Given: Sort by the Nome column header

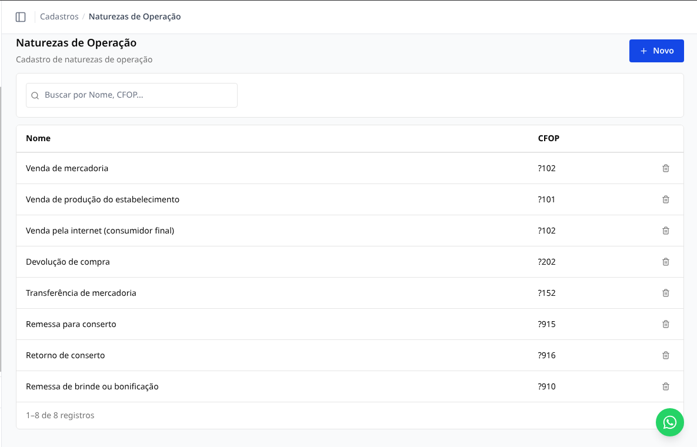Looking at the screenshot, I should (x=38, y=138).
